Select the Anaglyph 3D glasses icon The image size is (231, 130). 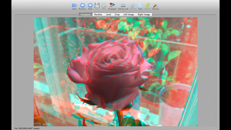[112, 5]
